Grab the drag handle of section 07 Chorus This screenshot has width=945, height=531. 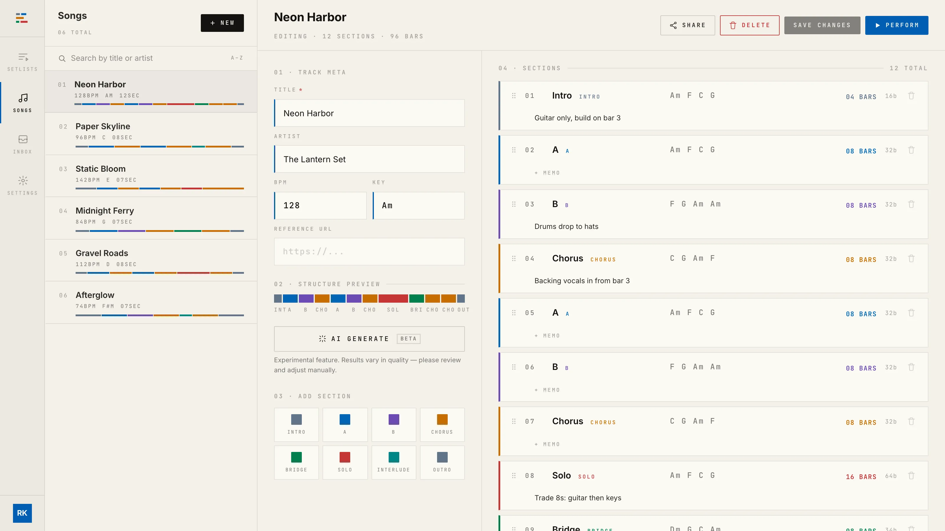pyautogui.click(x=514, y=421)
